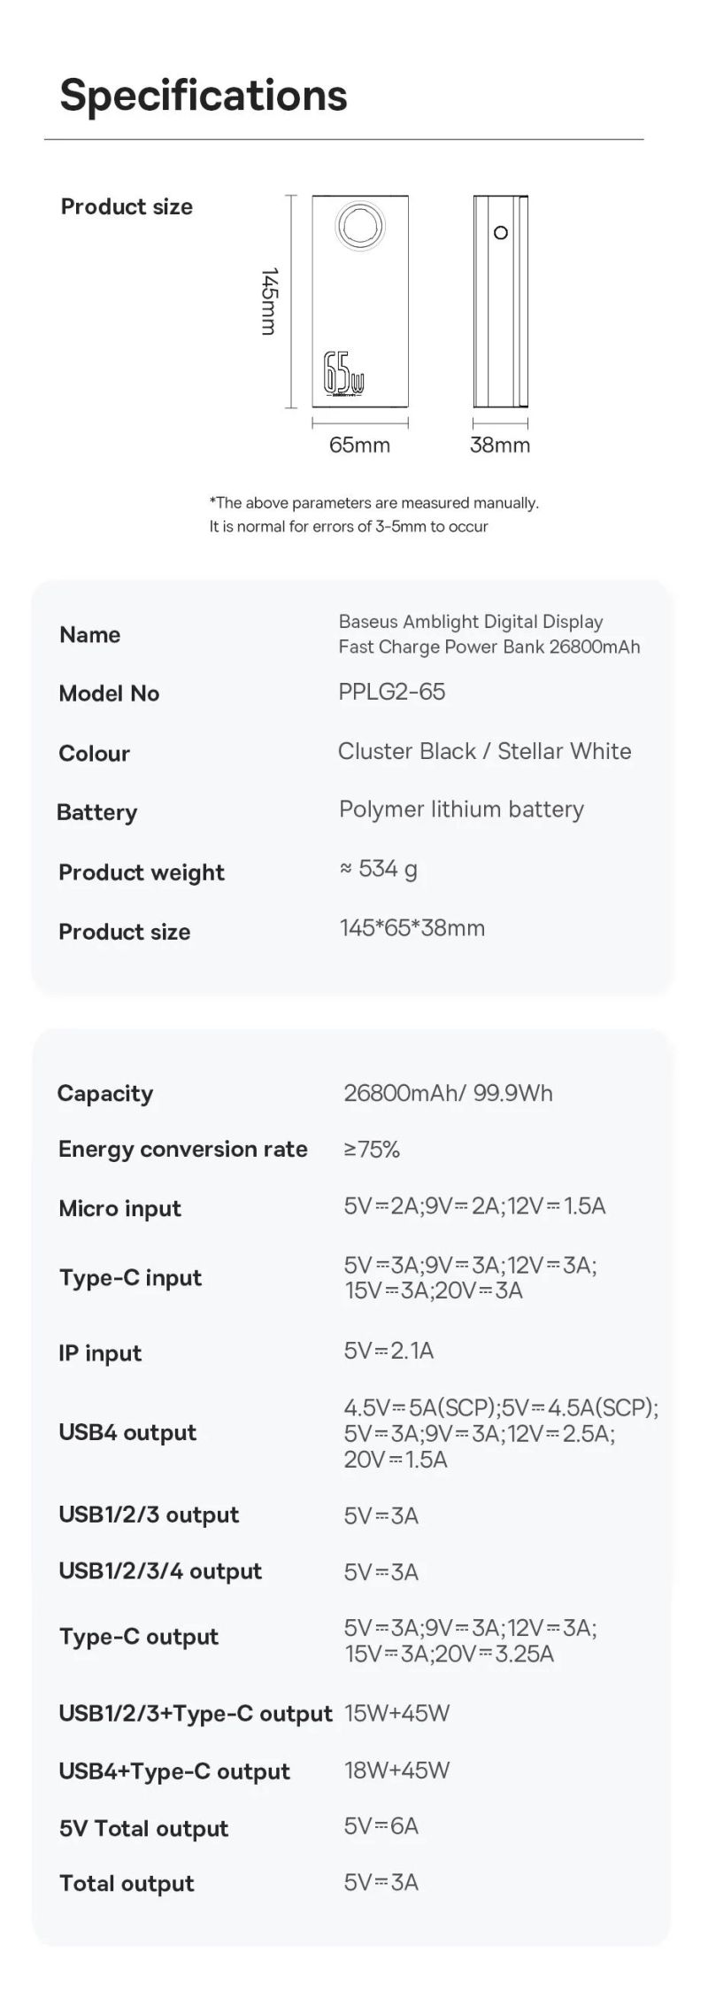The image size is (708, 2007).
Task: Click the power bank front view diagram
Action: point(359,301)
